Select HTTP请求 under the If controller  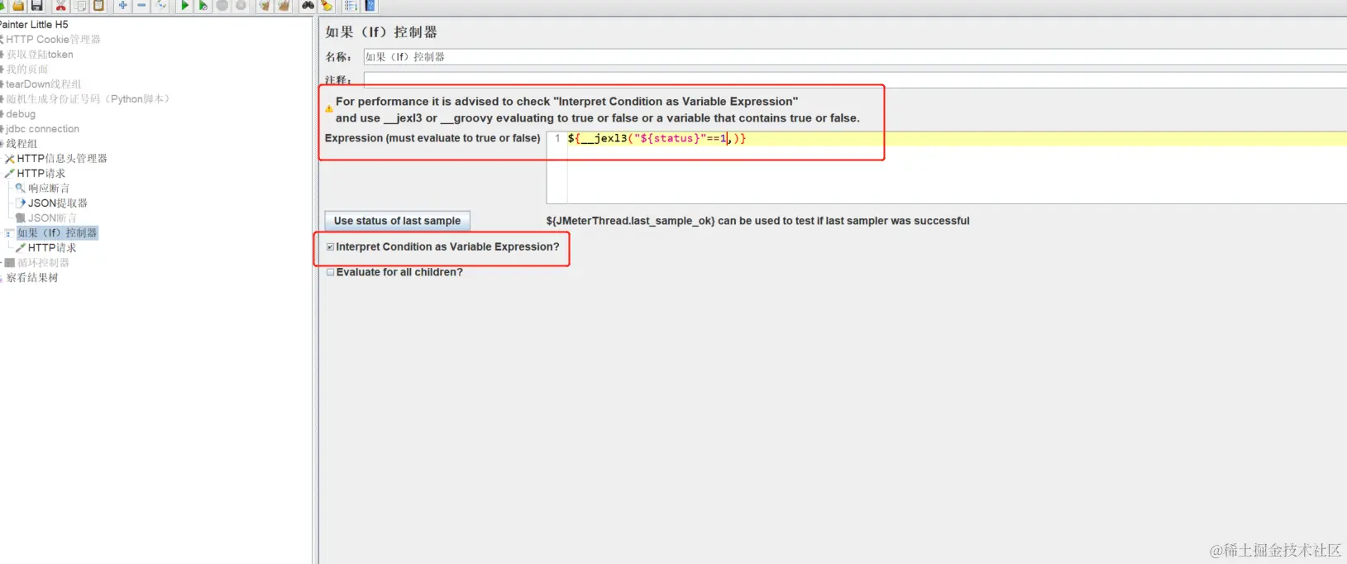click(x=52, y=248)
